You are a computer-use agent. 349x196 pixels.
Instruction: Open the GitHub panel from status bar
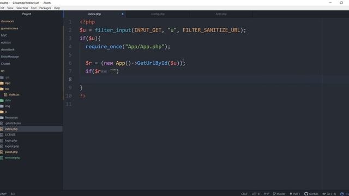tap(311, 194)
